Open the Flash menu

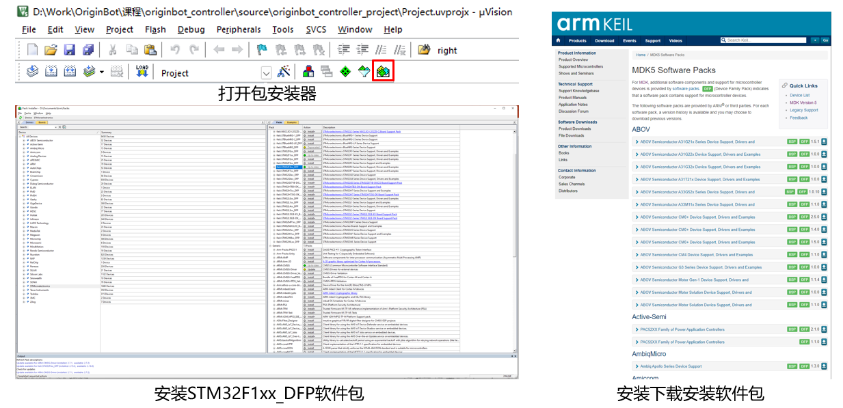pos(155,29)
